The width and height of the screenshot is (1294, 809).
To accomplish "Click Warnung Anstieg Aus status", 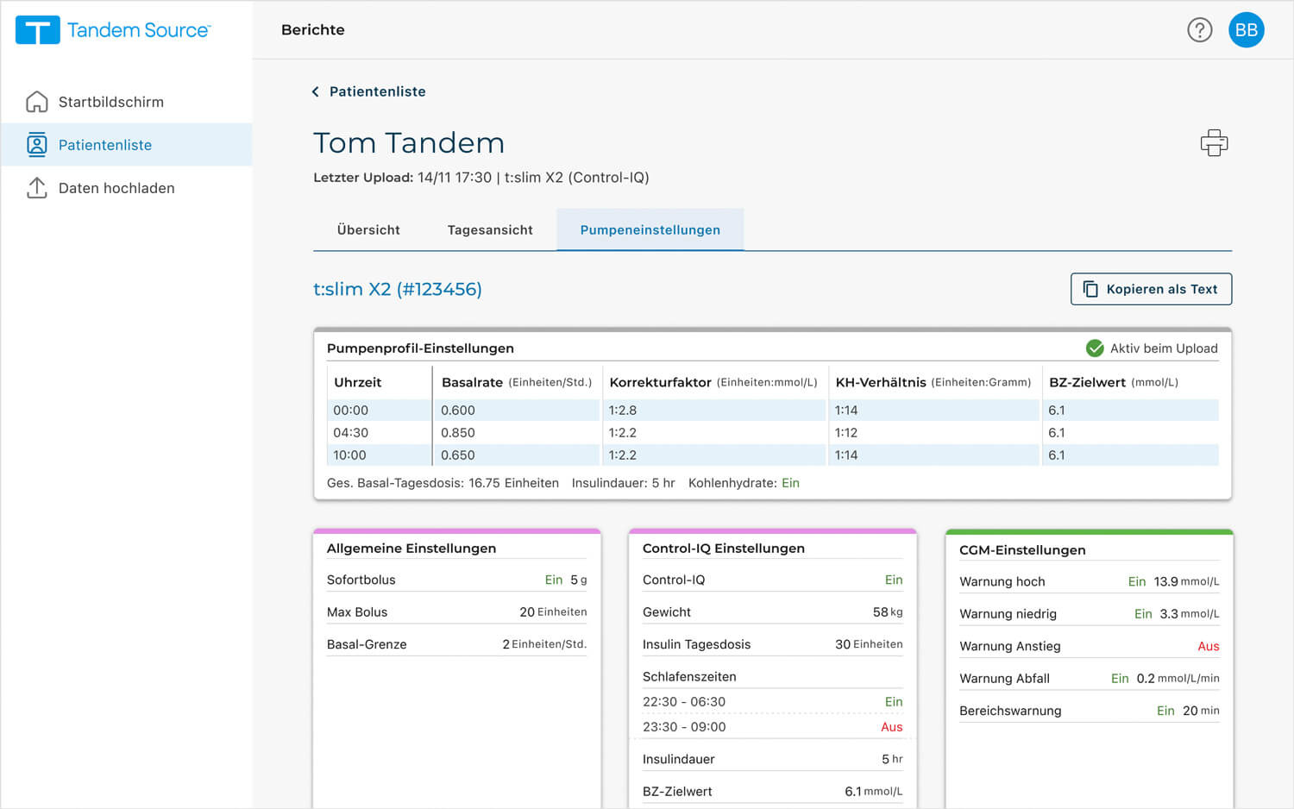I will click(1209, 646).
